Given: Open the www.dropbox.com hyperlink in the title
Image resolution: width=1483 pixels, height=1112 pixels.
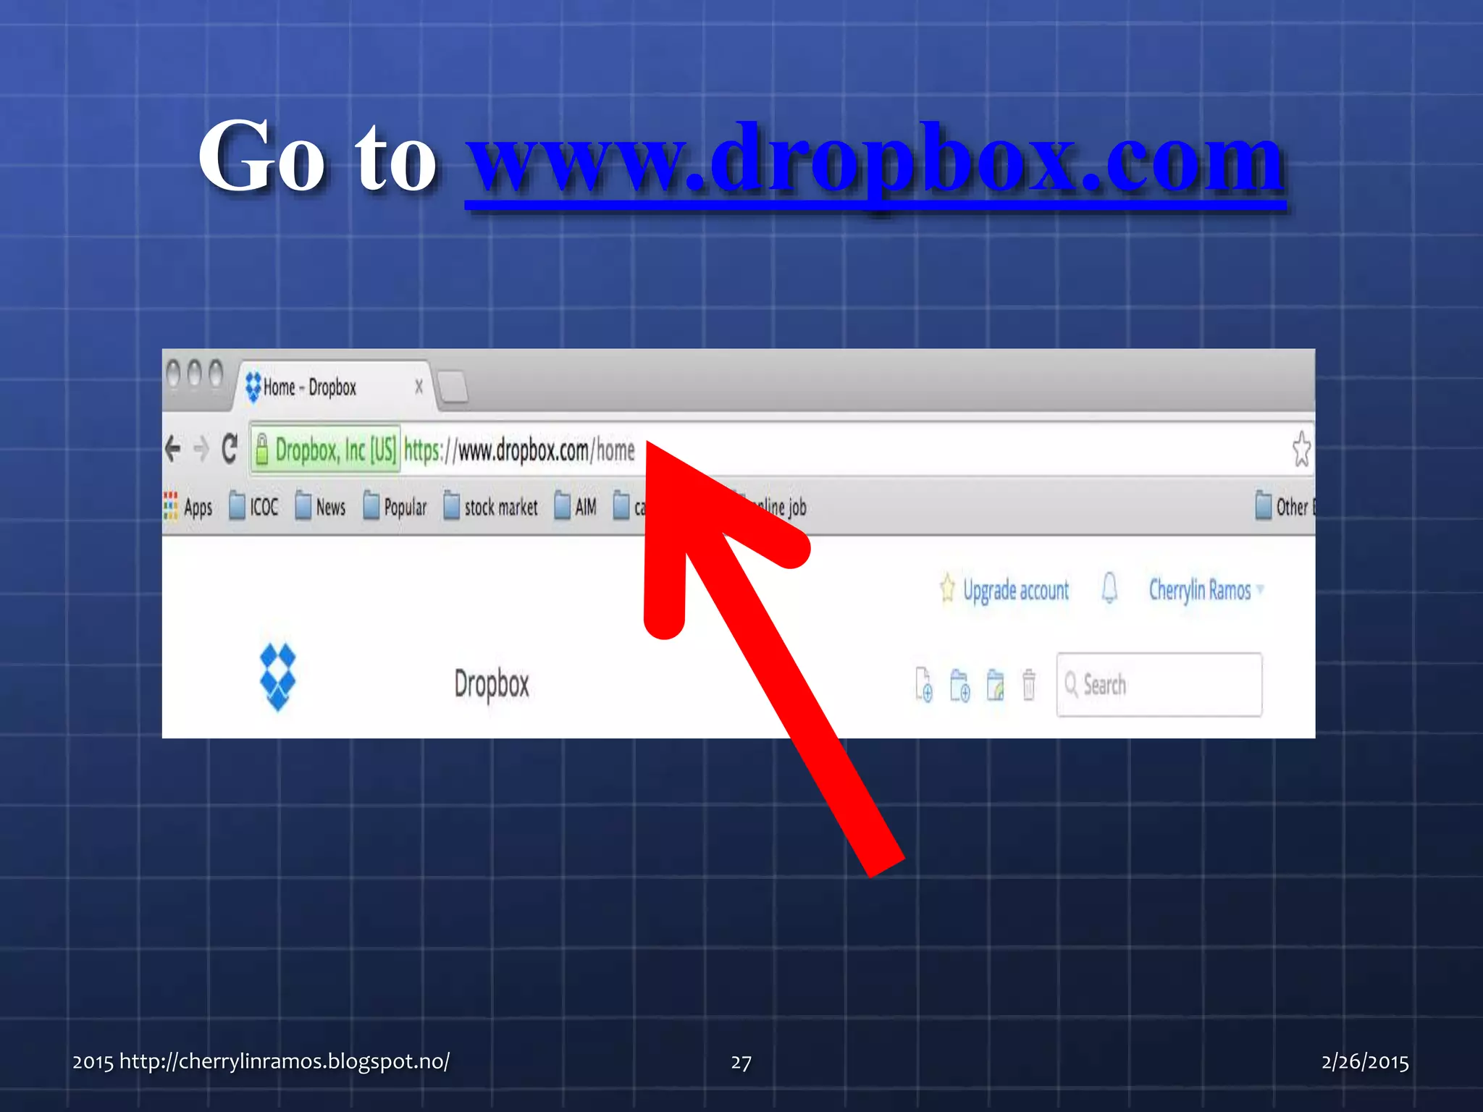Looking at the screenshot, I should click(x=875, y=164).
